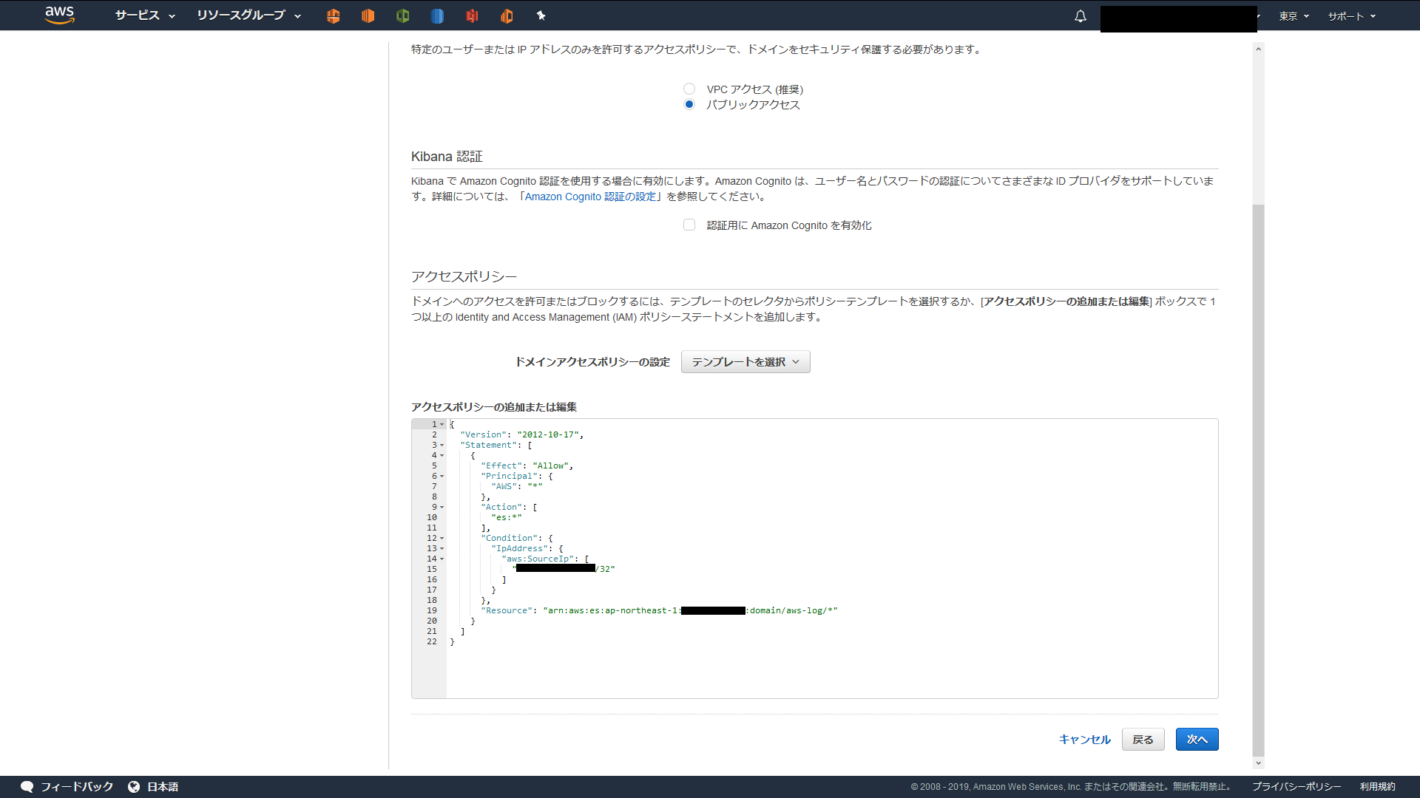This screenshot has width=1420, height=798.
Task: Open the notifications bell
Action: 1080,16
